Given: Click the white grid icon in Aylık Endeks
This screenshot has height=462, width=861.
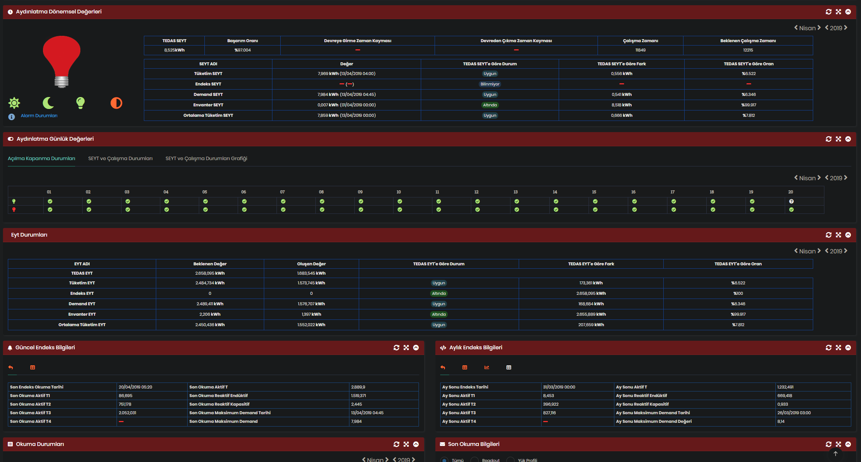Looking at the screenshot, I should tap(509, 368).
